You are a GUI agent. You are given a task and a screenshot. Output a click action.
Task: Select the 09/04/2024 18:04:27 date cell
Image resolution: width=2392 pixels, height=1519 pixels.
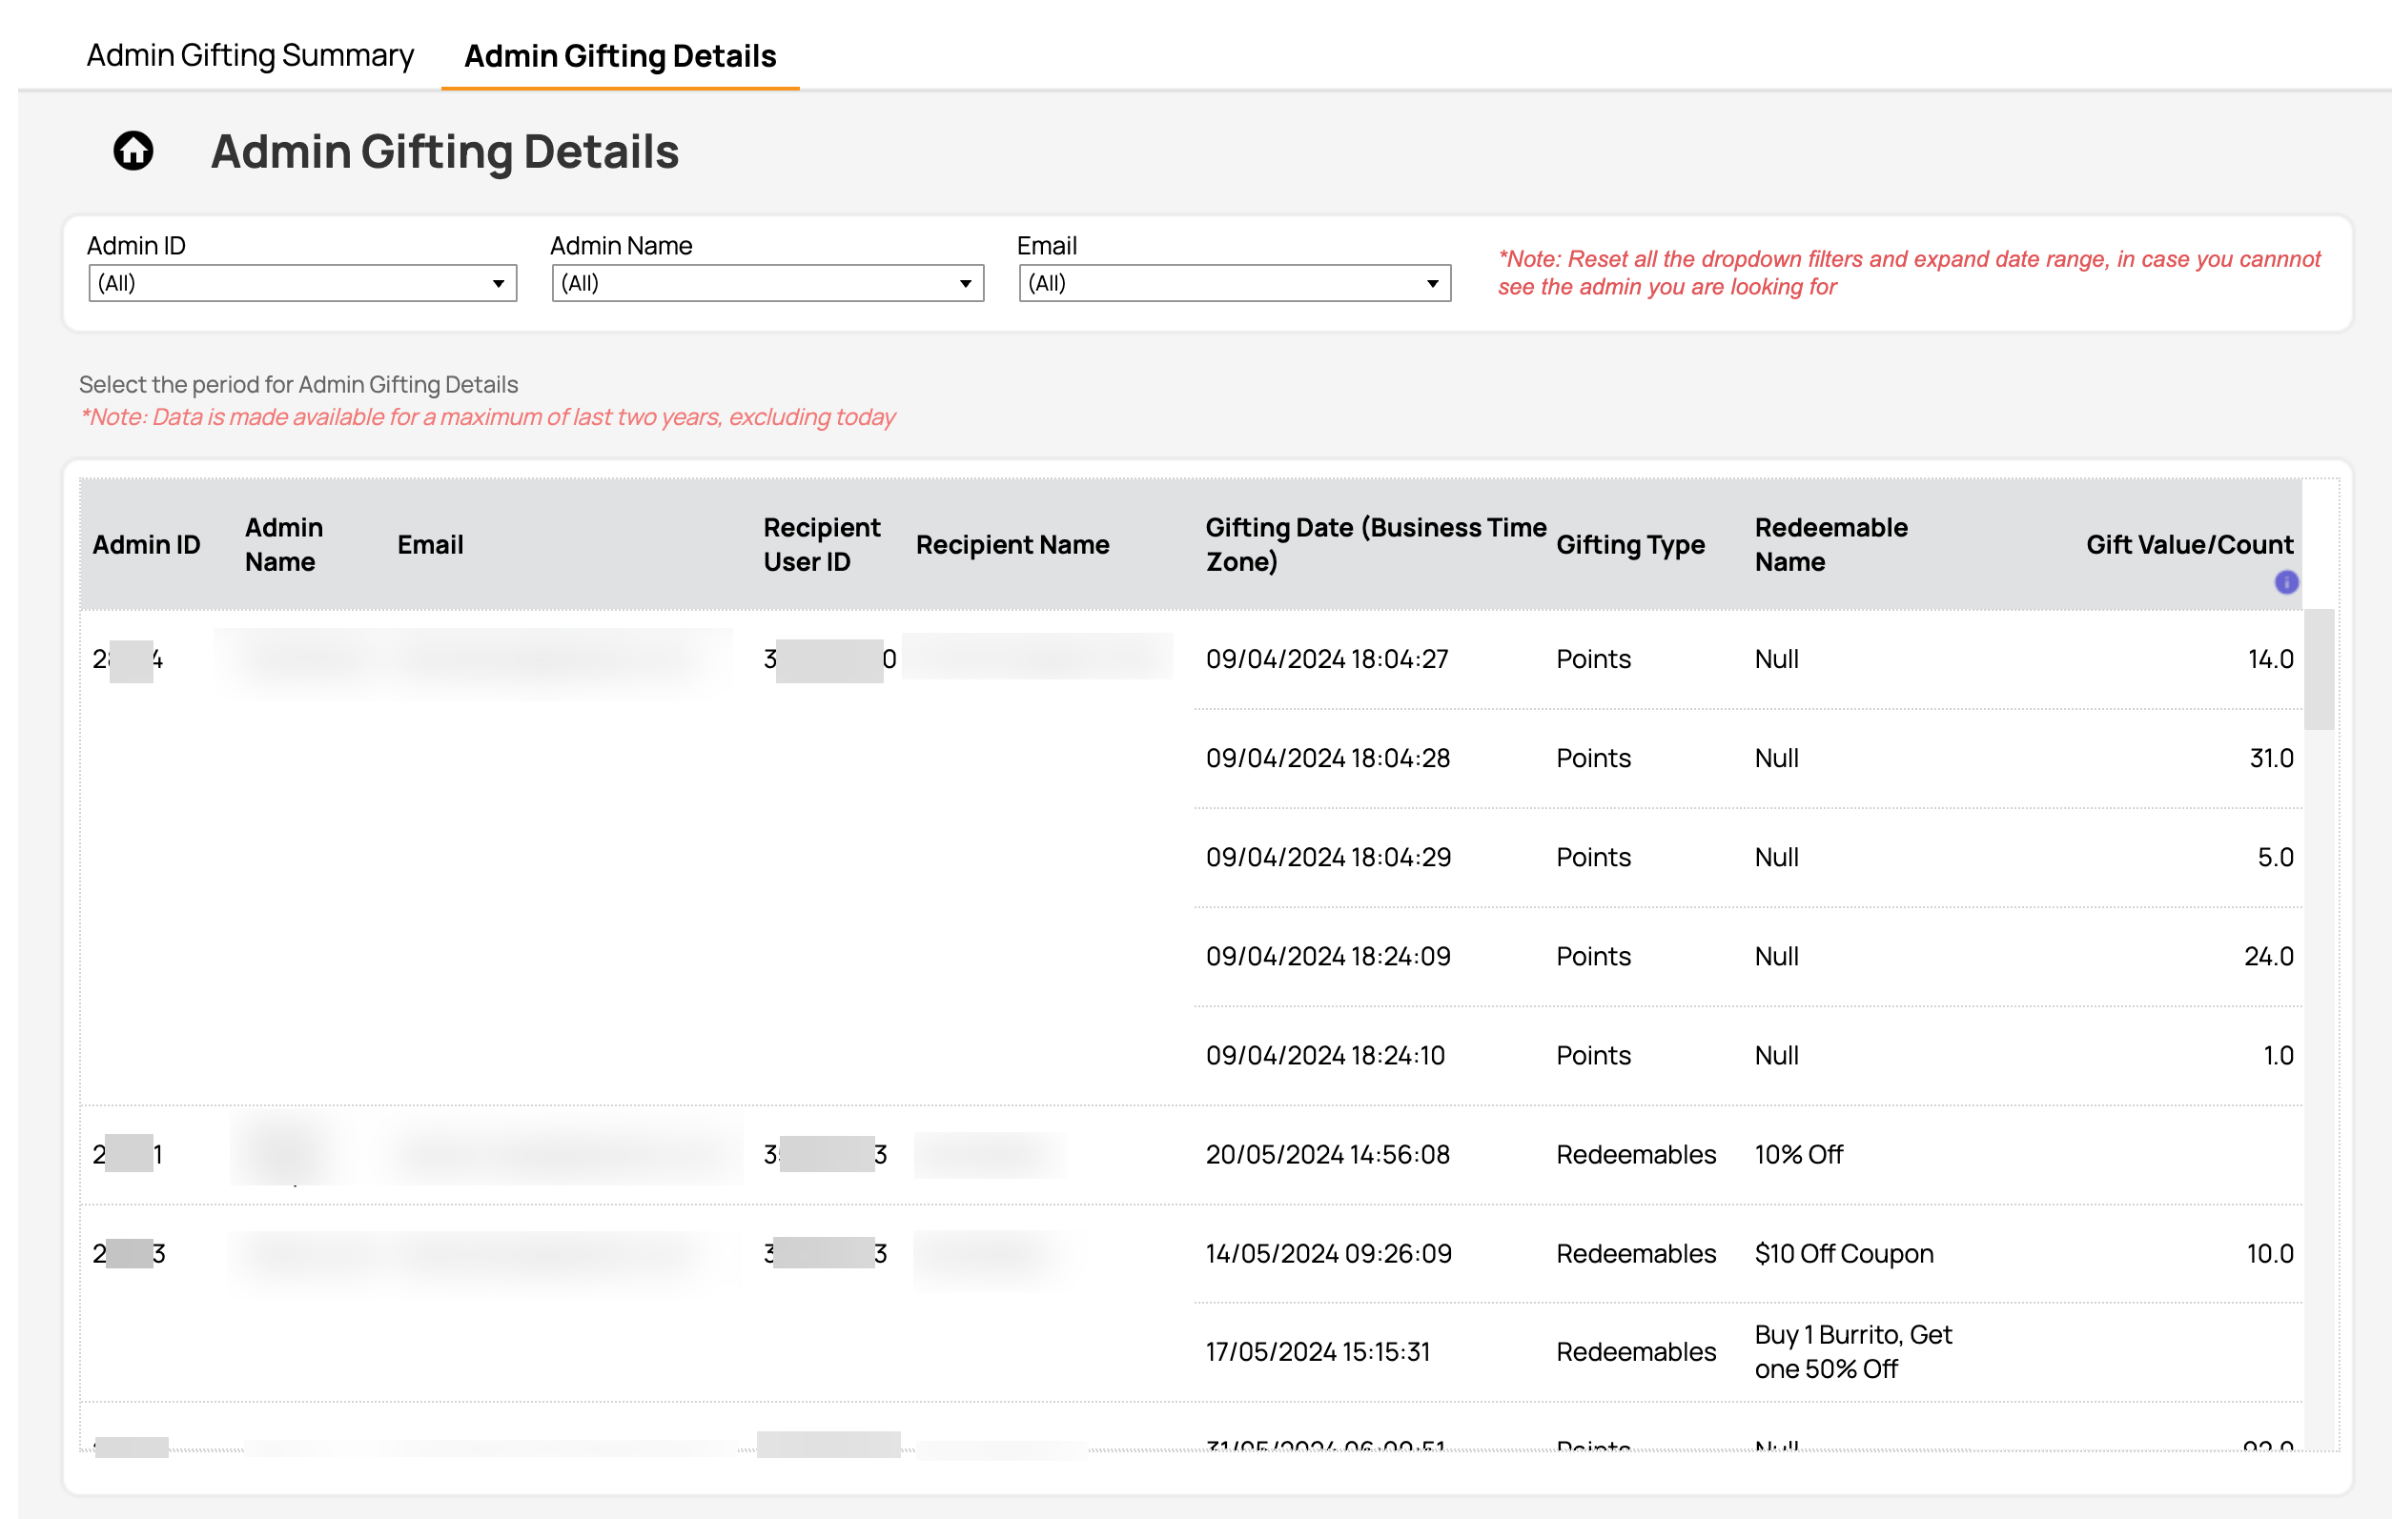coord(1327,658)
